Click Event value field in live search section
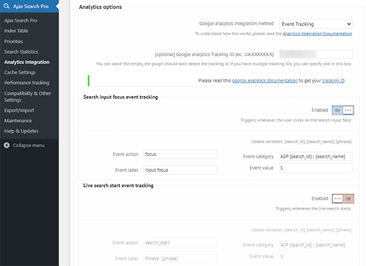 click(x=315, y=256)
